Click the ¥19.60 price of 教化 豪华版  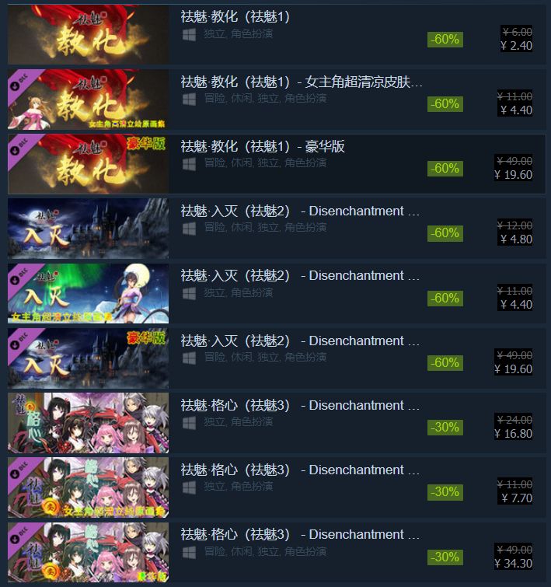(513, 175)
